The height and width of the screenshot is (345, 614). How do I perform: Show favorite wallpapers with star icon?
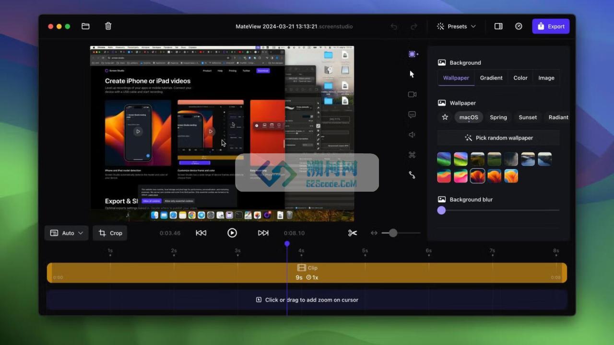tap(445, 117)
